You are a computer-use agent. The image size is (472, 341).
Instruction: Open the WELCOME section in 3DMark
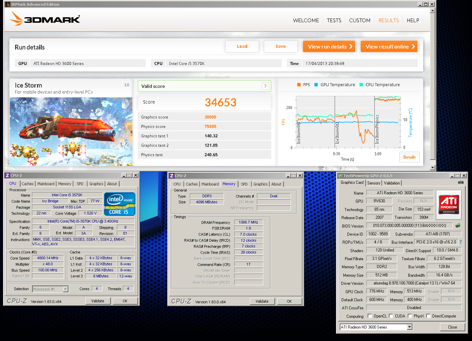coord(306,21)
